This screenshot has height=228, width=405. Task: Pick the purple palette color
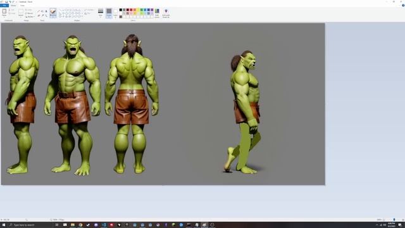point(152,10)
